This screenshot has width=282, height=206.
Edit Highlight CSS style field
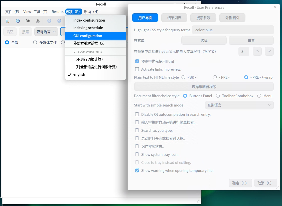pos(233,30)
